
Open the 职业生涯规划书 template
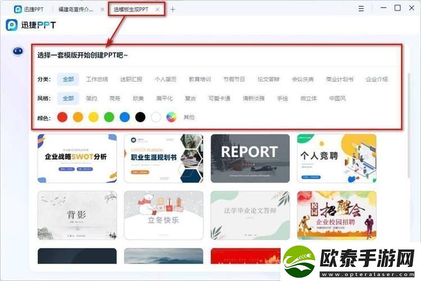coord(163,158)
